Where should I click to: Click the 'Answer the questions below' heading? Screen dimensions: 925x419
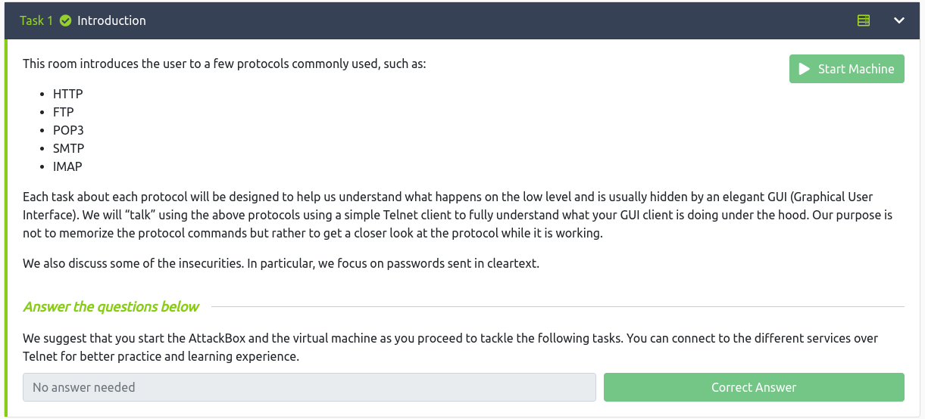(x=111, y=306)
